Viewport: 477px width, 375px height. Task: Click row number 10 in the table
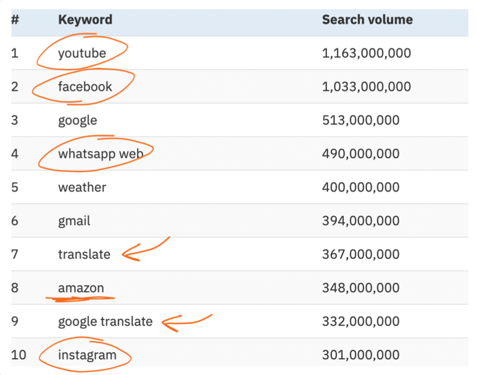(18, 355)
